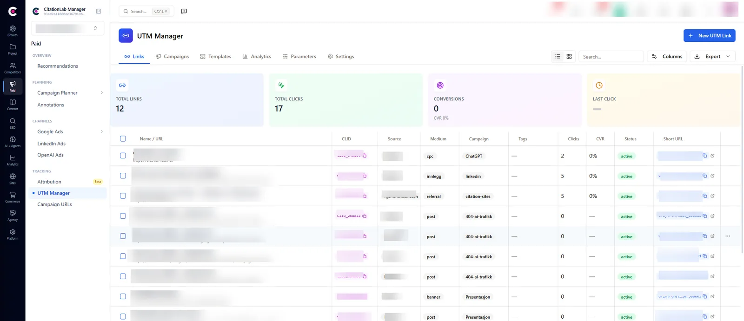Switch to the Analytics tab
Viewport: 744px width, 321px height.
click(257, 57)
